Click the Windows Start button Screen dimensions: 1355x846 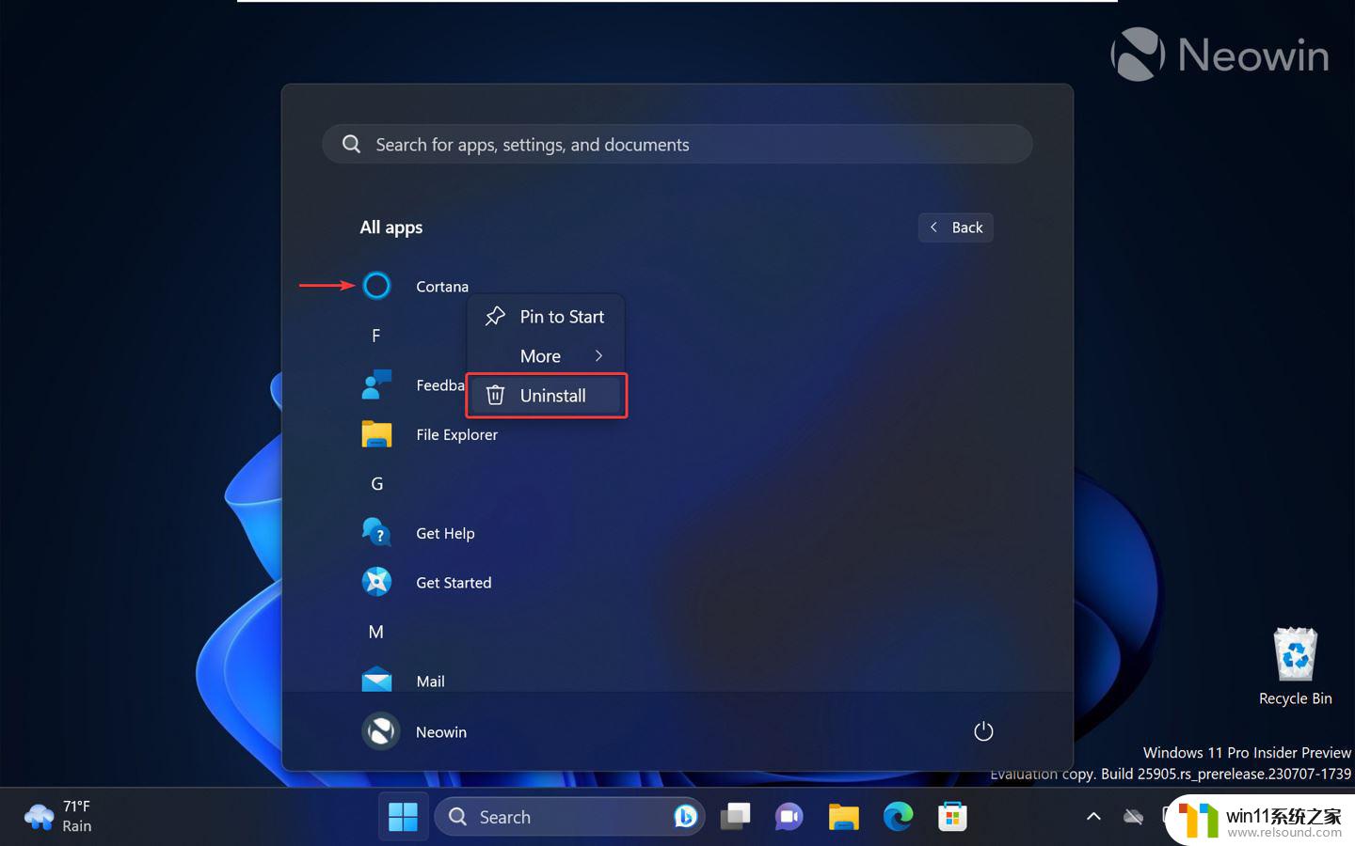403,817
